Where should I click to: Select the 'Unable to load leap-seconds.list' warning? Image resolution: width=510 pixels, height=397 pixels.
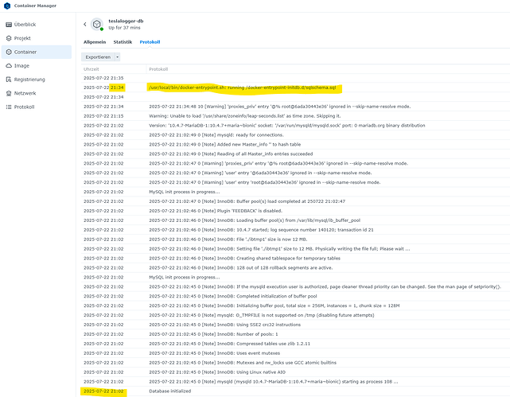tap(295, 115)
